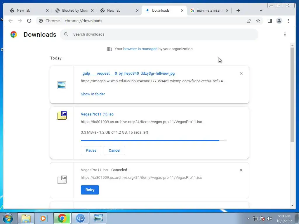Open Windows Media Player from taskbar
This screenshot has width=299, height=224.
(x=44, y=218)
